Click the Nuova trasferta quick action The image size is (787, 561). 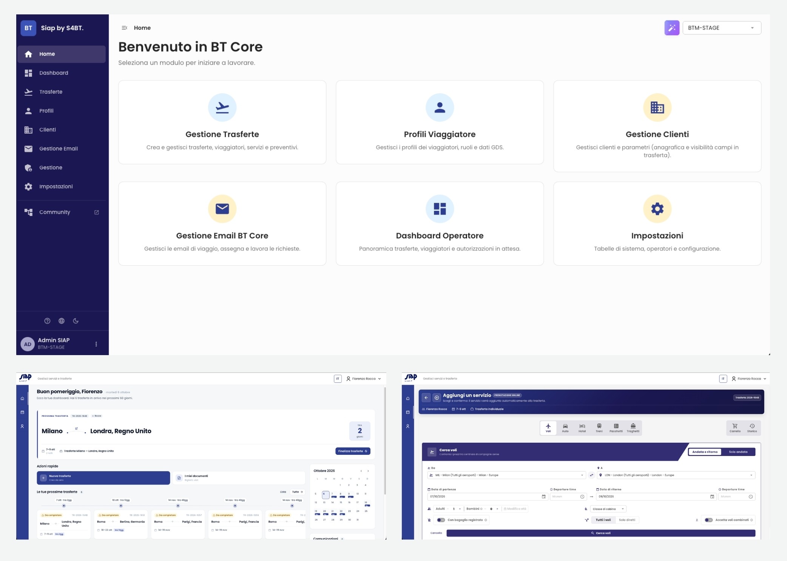(x=103, y=478)
